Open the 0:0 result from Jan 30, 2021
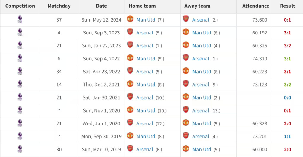 [x=287, y=98]
